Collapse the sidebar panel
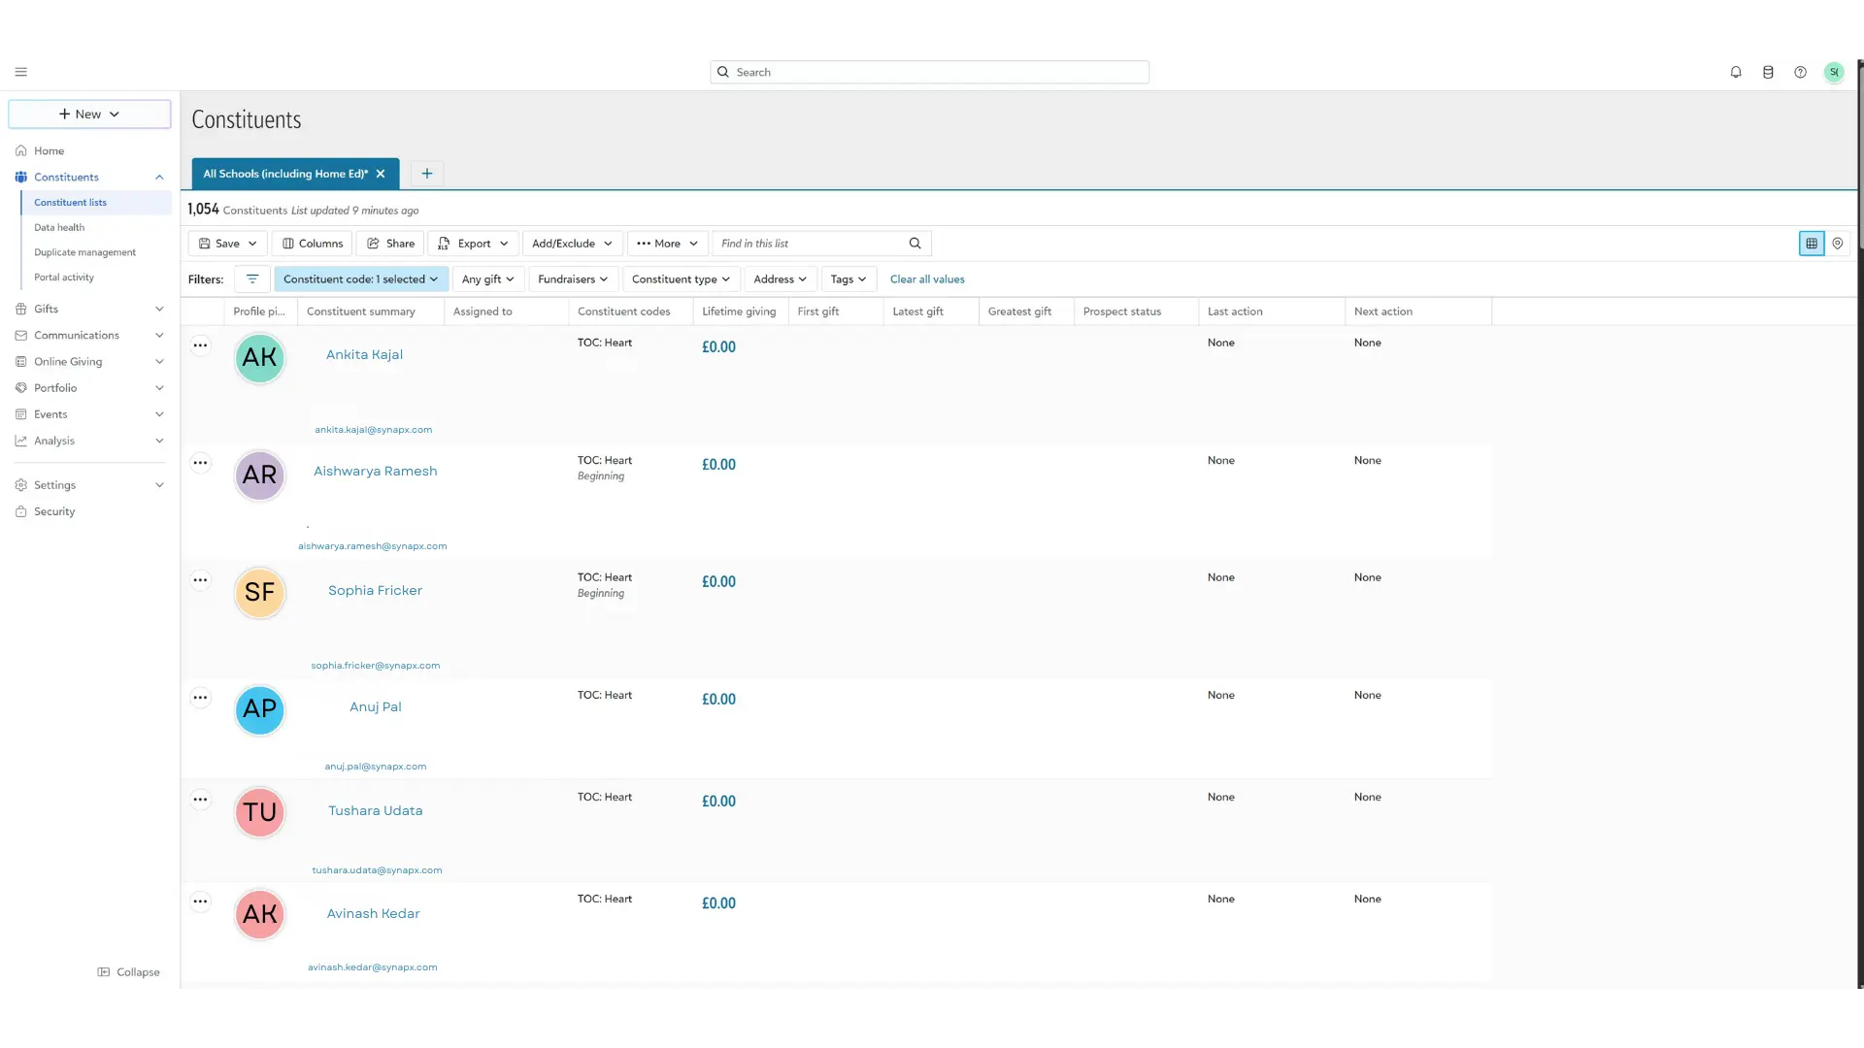This screenshot has height=1048, width=1864. coord(128,972)
